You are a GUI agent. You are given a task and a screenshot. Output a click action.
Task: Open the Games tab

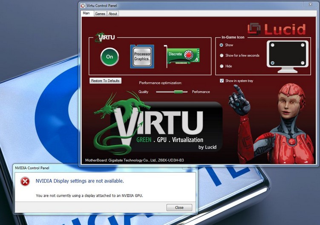(100, 14)
